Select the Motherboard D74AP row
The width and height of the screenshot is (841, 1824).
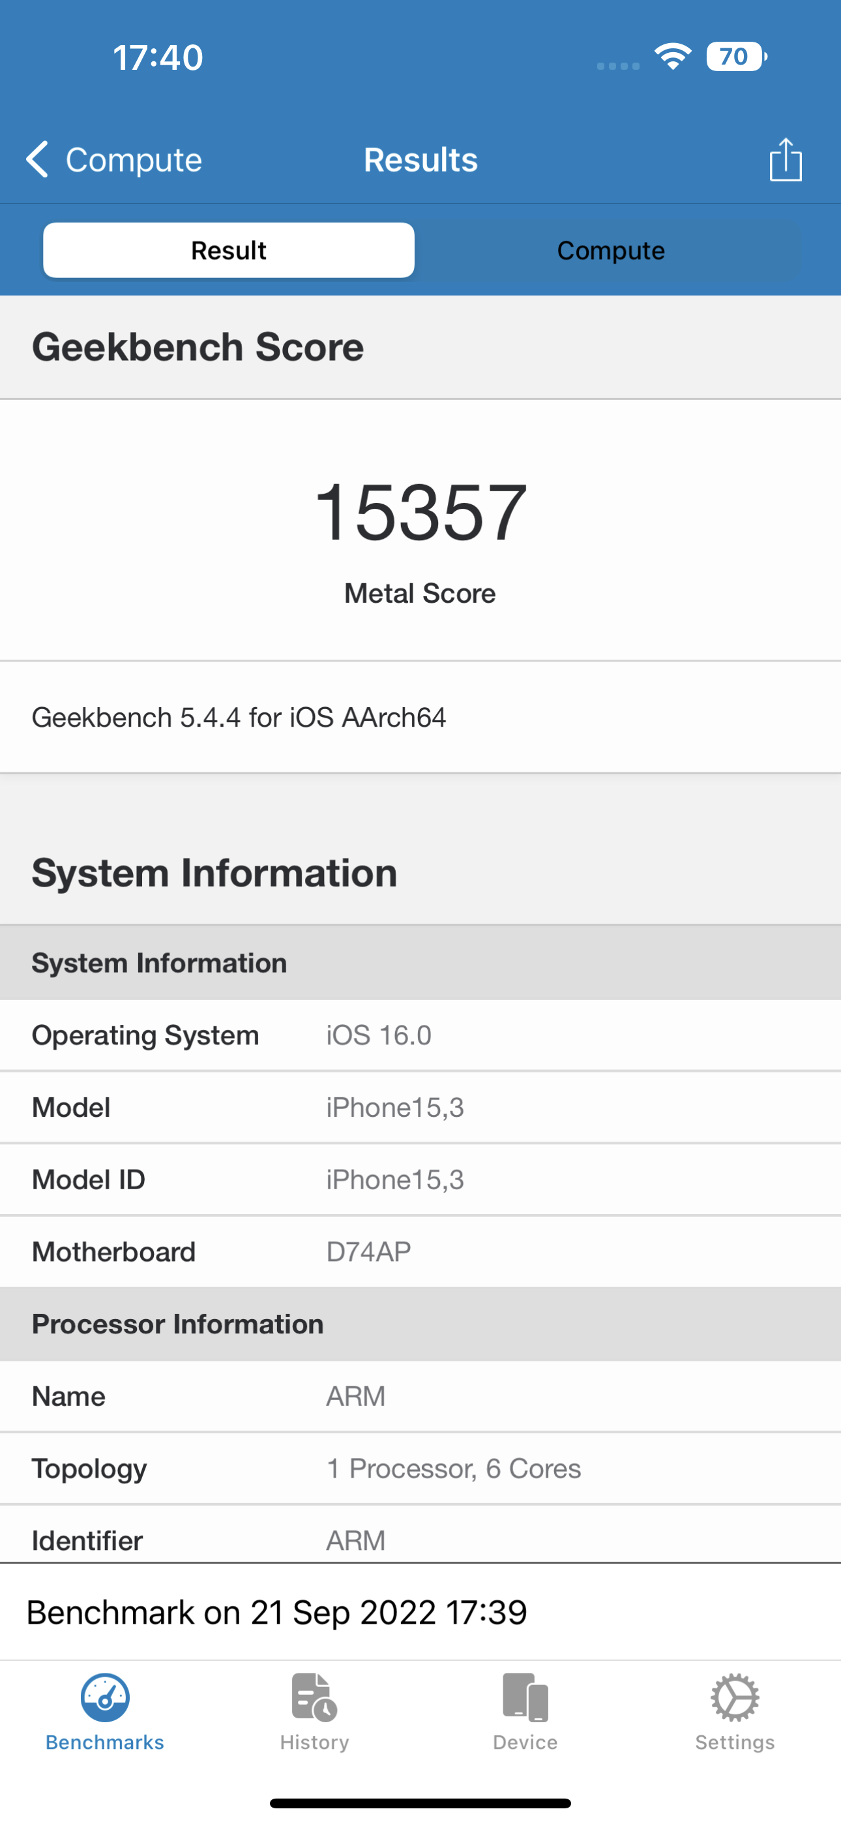tap(420, 1252)
